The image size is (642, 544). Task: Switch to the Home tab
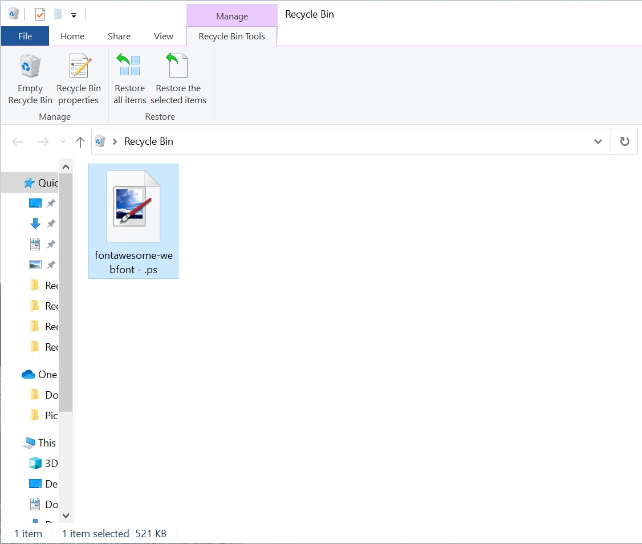pos(72,36)
